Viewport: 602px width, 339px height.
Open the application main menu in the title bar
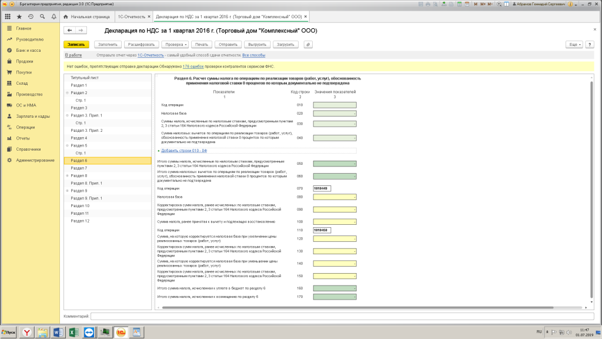tap(12, 4)
